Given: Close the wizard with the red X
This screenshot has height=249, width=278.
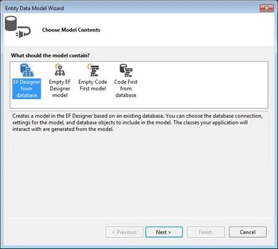Looking at the screenshot, I should click(x=267, y=8).
